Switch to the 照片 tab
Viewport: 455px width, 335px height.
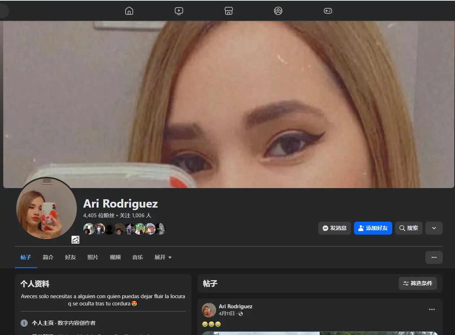point(93,257)
